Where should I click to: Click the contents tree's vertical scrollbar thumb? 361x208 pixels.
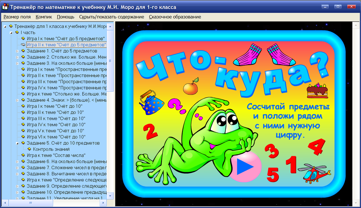tap(110, 61)
